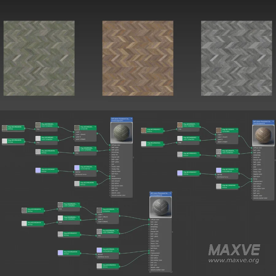Click Fresnel IOR socket on brown material
The height and width of the screenshot is (276, 276).
point(252,160)
